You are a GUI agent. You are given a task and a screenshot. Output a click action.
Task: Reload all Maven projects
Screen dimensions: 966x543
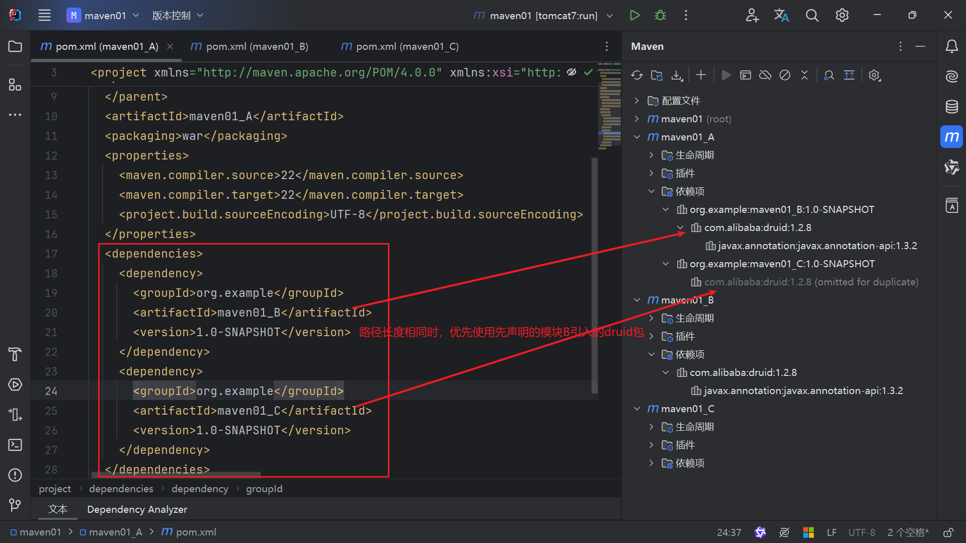(x=637, y=75)
